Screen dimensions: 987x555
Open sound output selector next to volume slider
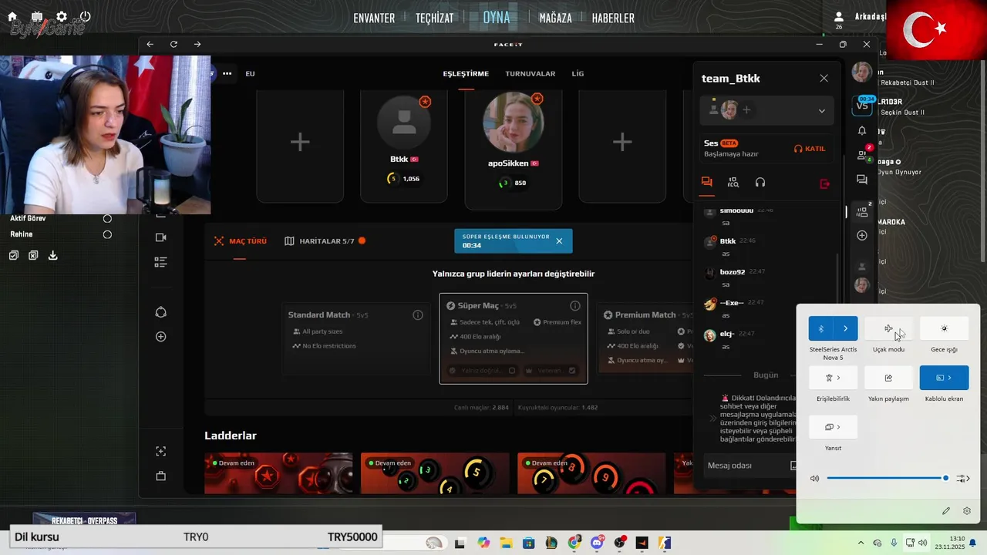pos(963,479)
